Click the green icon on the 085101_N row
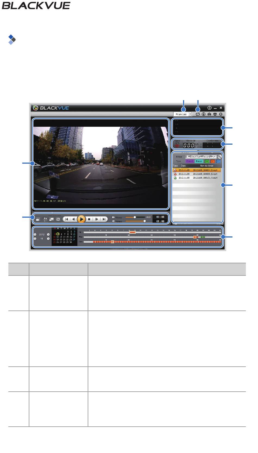 (175, 178)
